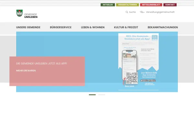Image resolution: width=194 pixels, height=121 pixels.
Task: Open the Leben & Wohnen menu
Action: point(93,27)
